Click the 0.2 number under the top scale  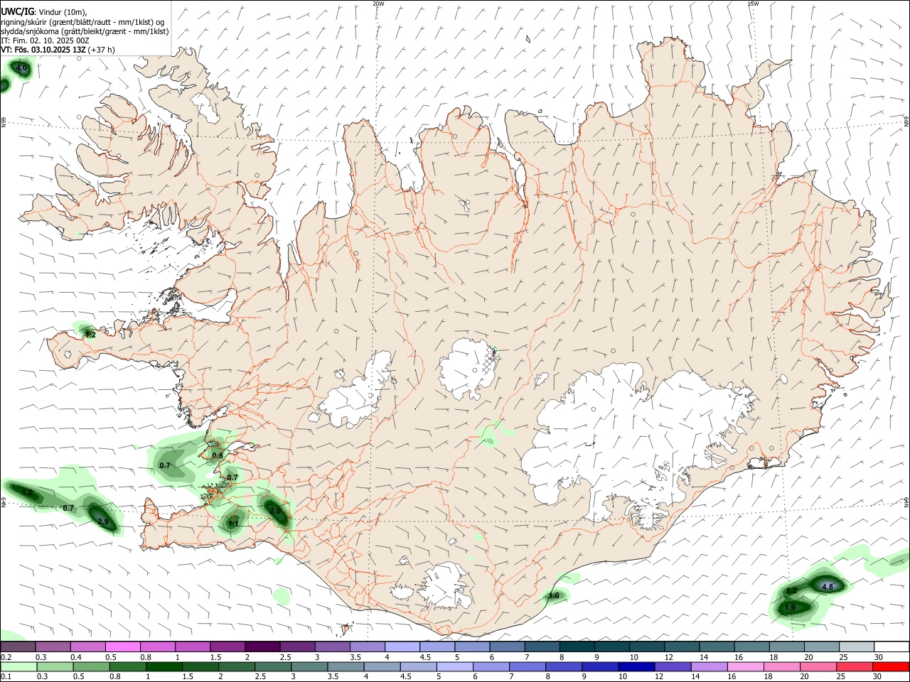6,657
